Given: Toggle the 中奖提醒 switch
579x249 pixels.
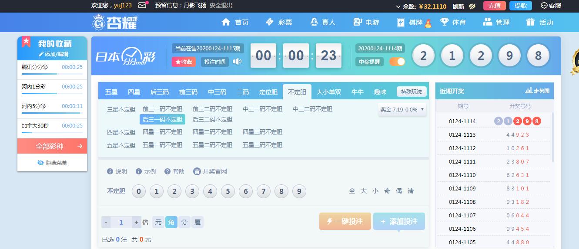Looking at the screenshot, I should (397, 62).
